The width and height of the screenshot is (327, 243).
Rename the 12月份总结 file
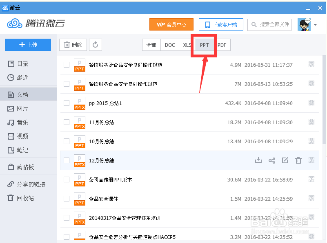click(285, 160)
